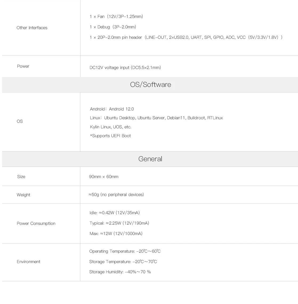Click the Typical ≈2.25W consumption line

pos(119,223)
